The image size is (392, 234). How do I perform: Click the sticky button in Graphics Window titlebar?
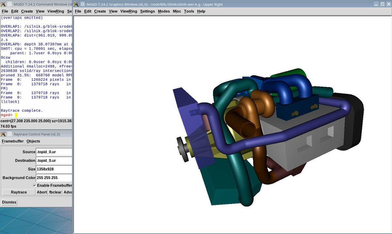(83, 4)
